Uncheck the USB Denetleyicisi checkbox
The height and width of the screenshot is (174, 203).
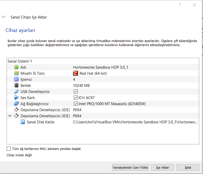tap(76, 91)
